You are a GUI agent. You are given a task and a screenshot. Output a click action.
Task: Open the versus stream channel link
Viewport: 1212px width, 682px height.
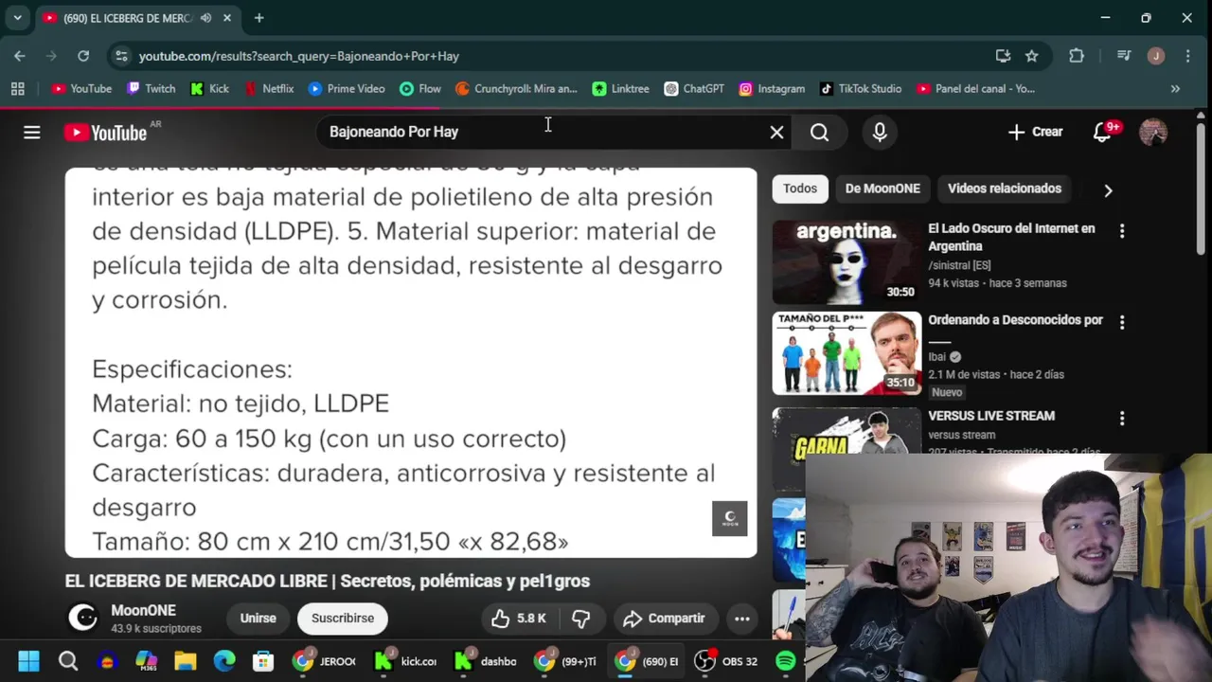coord(961,435)
